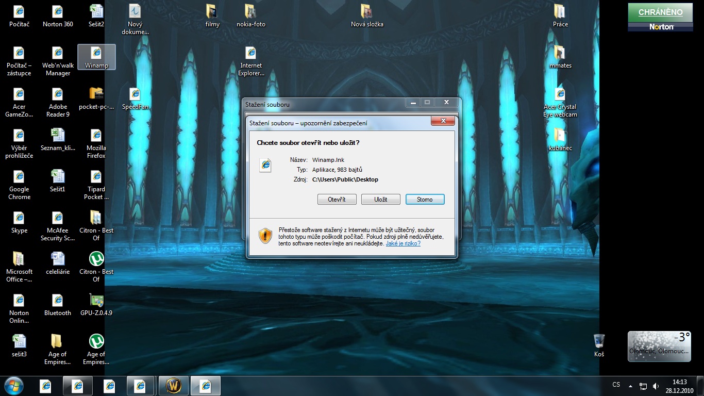Open the Olomouc weather gadget
Viewport: 704px width, 396px height.
[659, 346]
